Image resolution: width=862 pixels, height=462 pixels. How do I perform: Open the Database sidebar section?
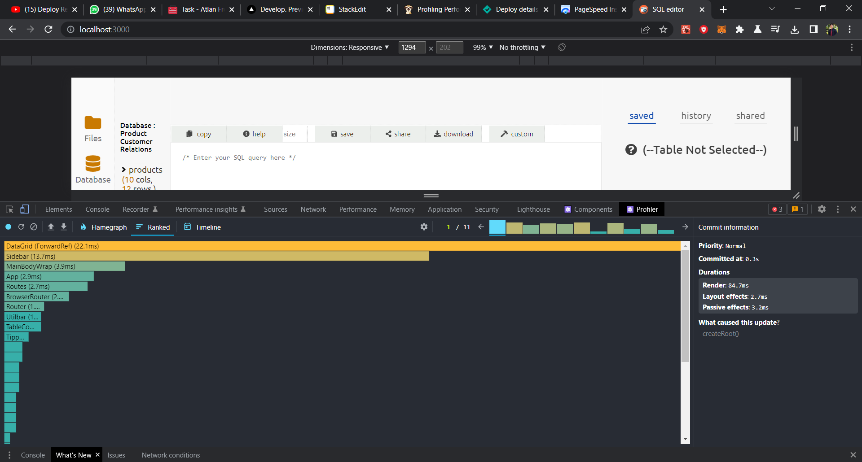point(93,170)
